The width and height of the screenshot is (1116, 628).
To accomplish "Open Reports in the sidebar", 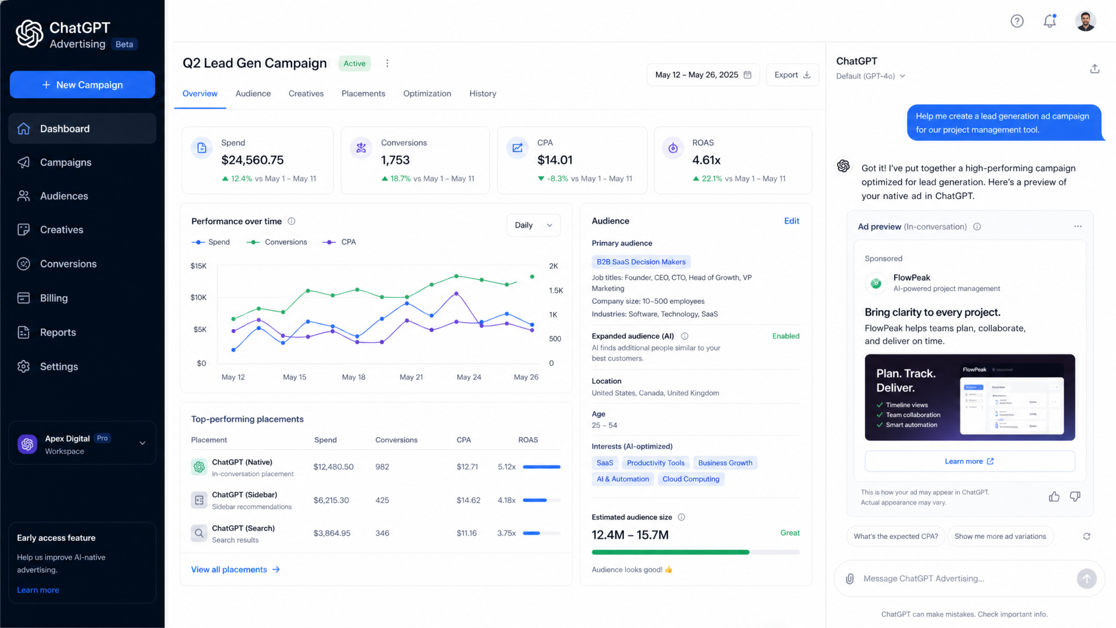I will point(82,333).
